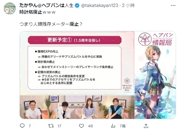Click the tweet text 時計塔廃止ｗｗｗ

37,12
